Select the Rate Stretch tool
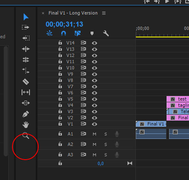 [26, 71]
